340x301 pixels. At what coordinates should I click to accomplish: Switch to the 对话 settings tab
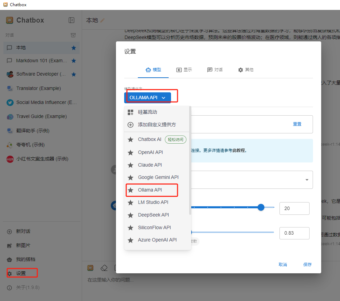[x=215, y=70]
